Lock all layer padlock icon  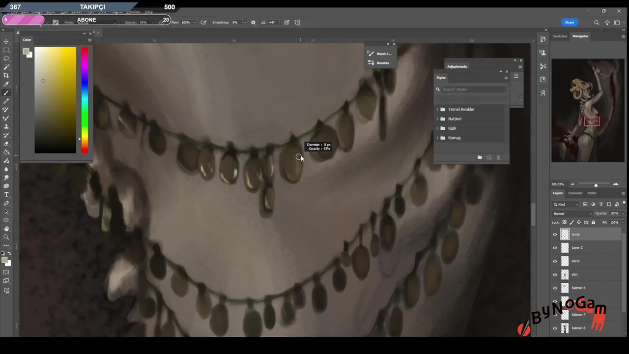pos(593,223)
